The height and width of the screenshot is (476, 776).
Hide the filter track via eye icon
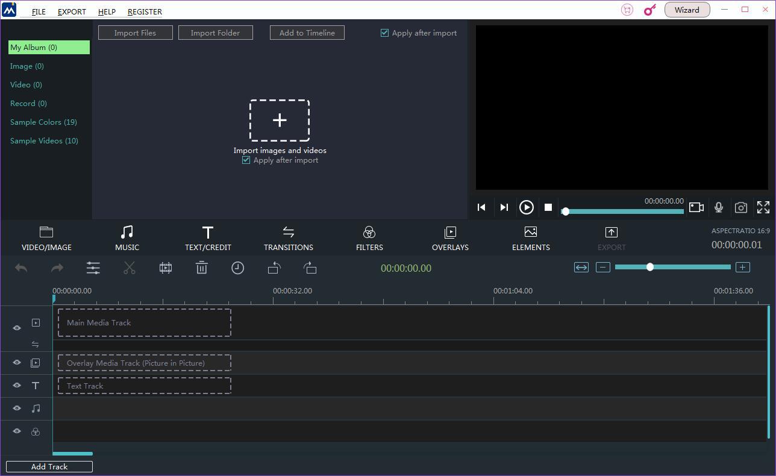click(17, 431)
